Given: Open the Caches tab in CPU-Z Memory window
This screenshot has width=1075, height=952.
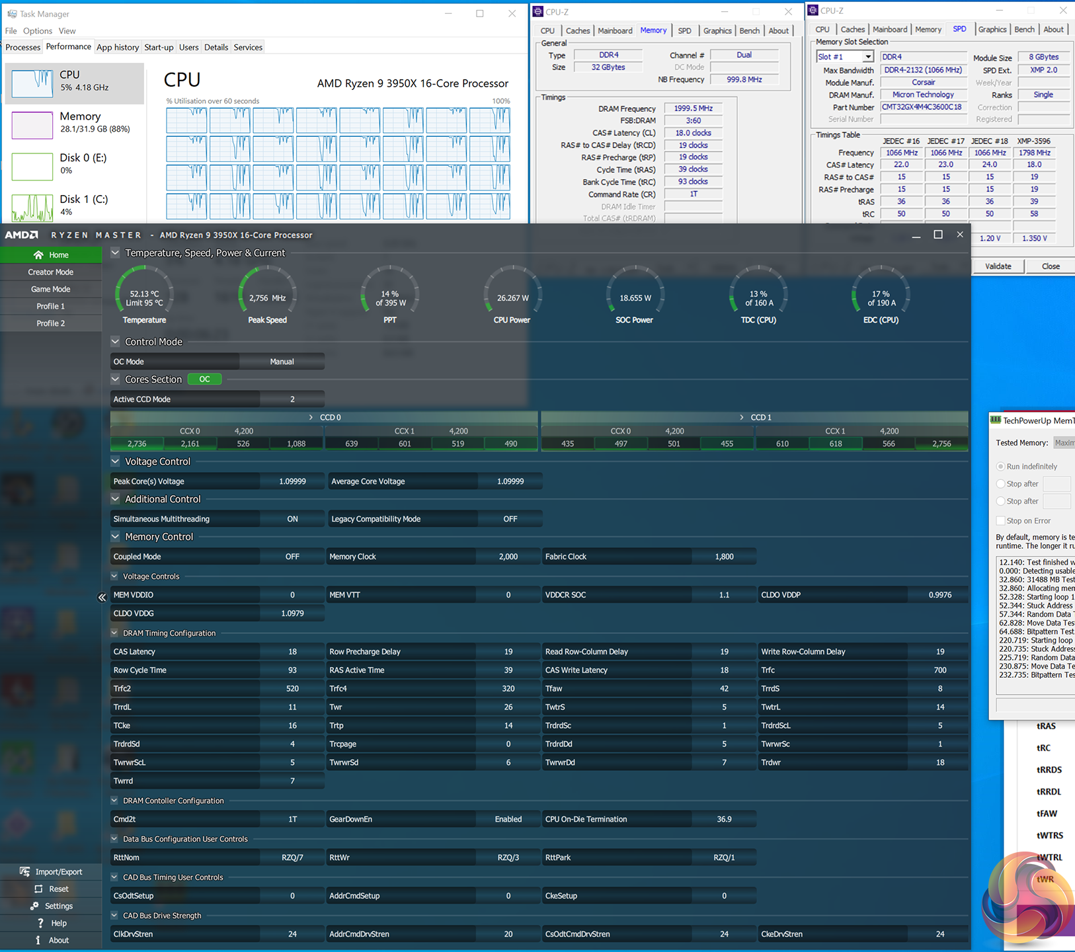Looking at the screenshot, I should (577, 30).
